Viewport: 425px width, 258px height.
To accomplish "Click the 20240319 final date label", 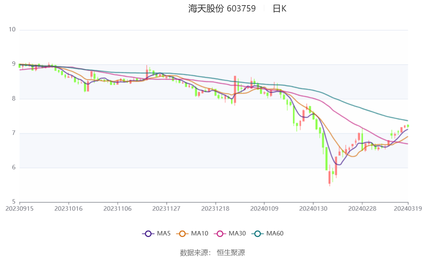I will point(408,209).
